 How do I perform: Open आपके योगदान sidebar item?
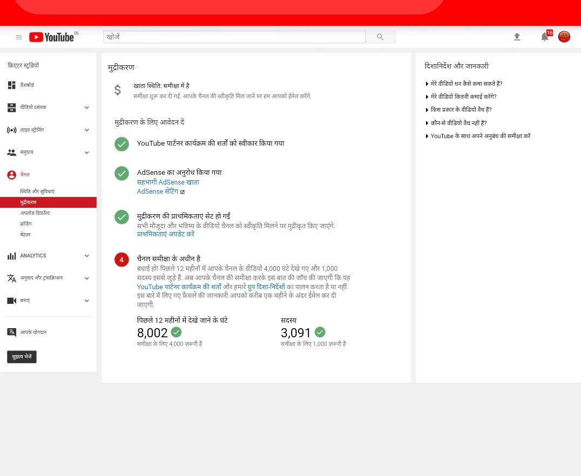33,332
